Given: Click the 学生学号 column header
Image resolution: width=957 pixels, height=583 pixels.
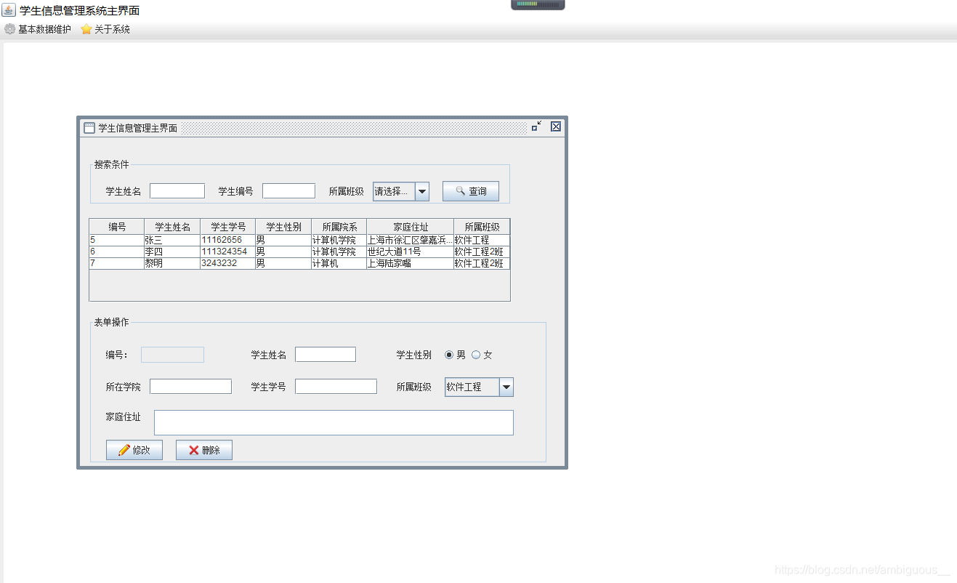Looking at the screenshot, I should coord(228,227).
